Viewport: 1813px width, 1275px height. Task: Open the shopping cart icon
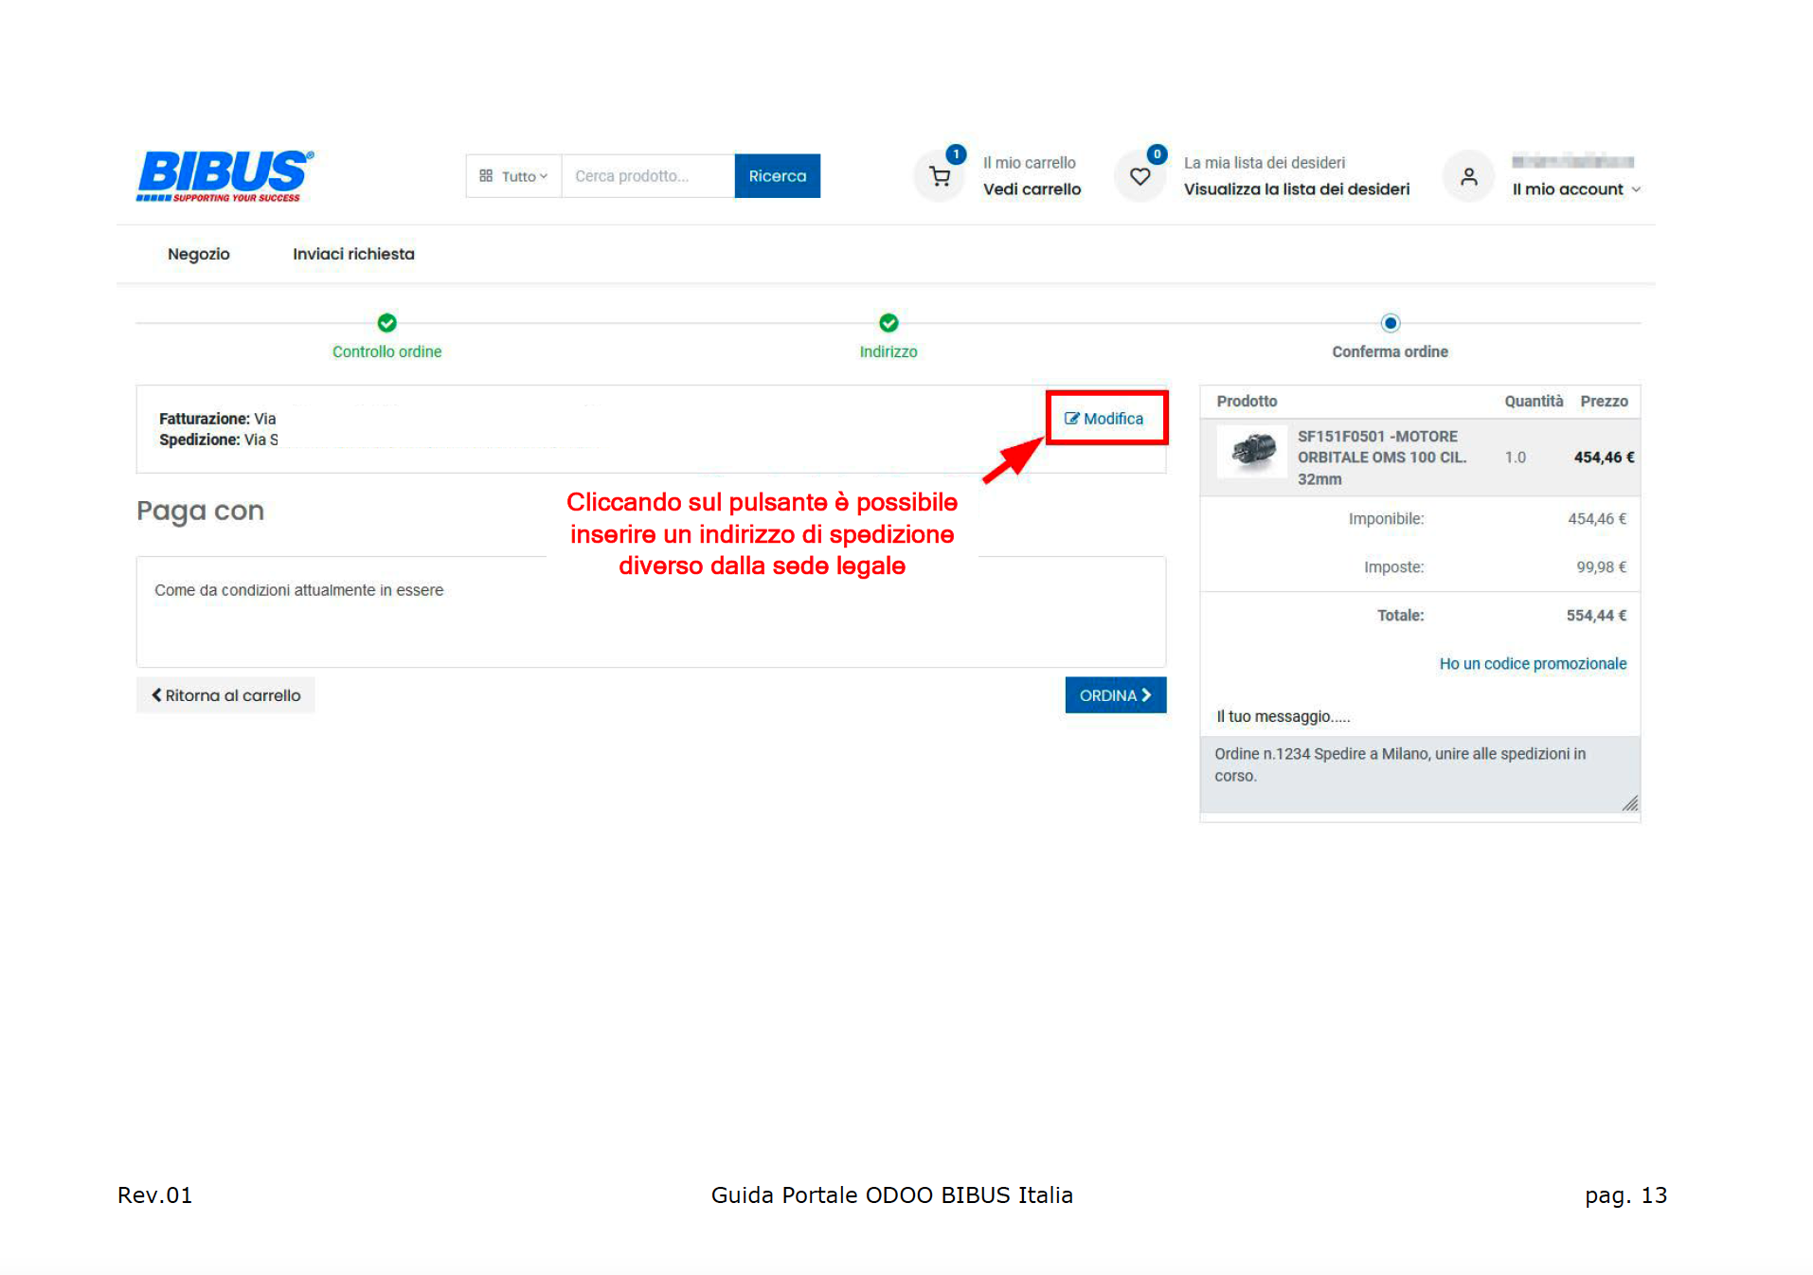click(x=940, y=176)
